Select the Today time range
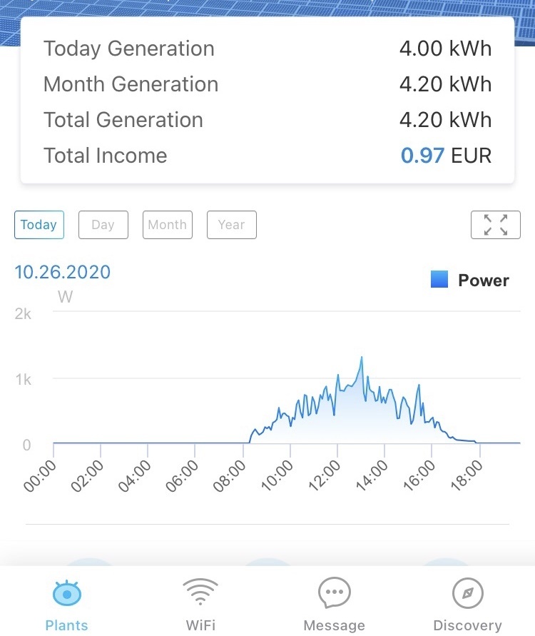The width and height of the screenshot is (535, 636). point(39,225)
